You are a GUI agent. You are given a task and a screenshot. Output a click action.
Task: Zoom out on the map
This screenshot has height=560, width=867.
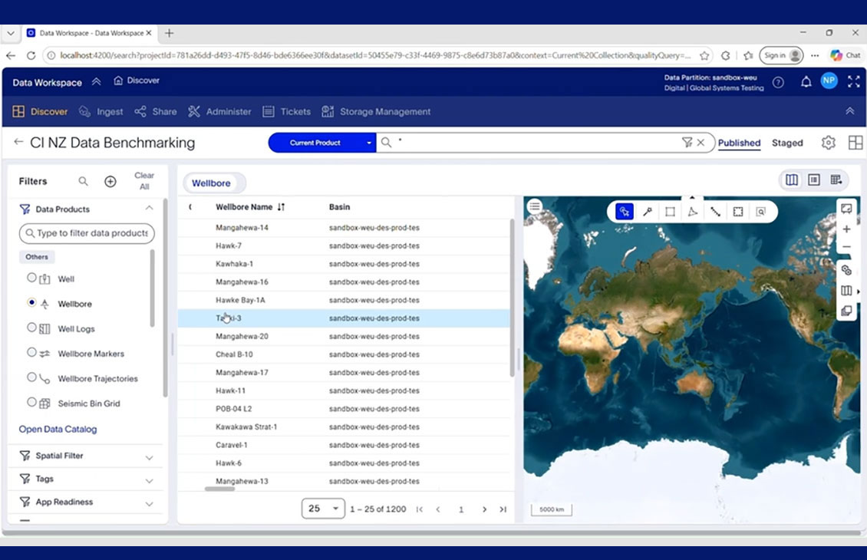(x=846, y=247)
